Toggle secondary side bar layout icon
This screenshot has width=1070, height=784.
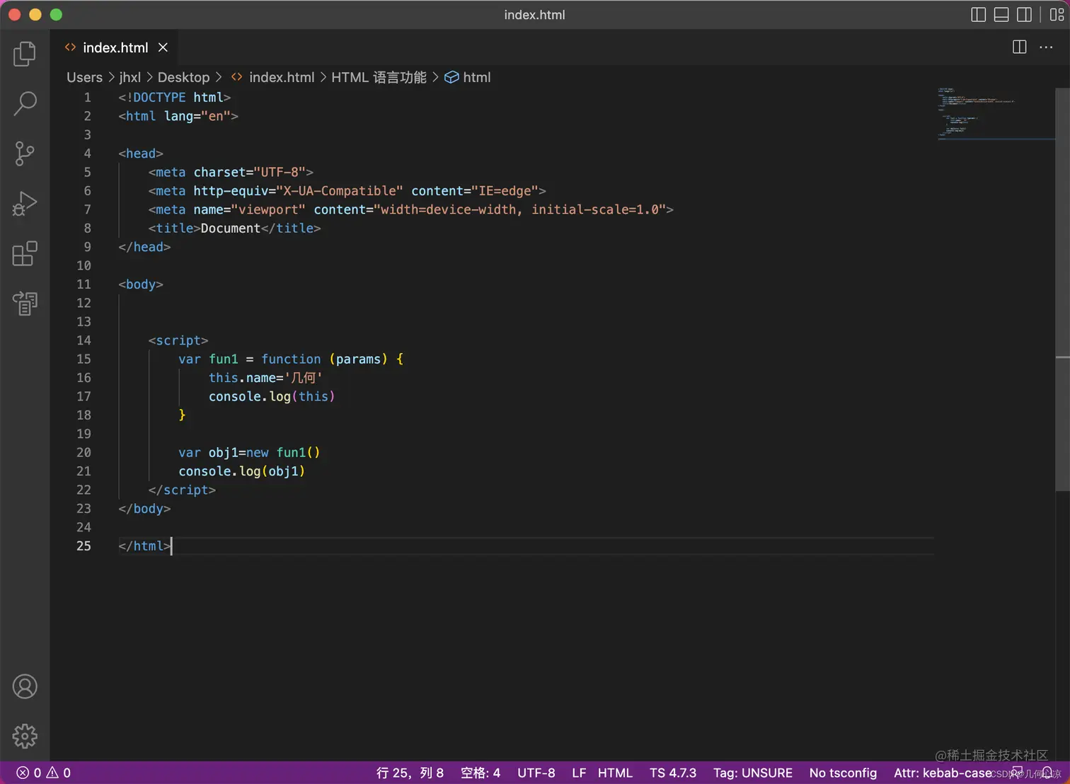tap(1024, 15)
